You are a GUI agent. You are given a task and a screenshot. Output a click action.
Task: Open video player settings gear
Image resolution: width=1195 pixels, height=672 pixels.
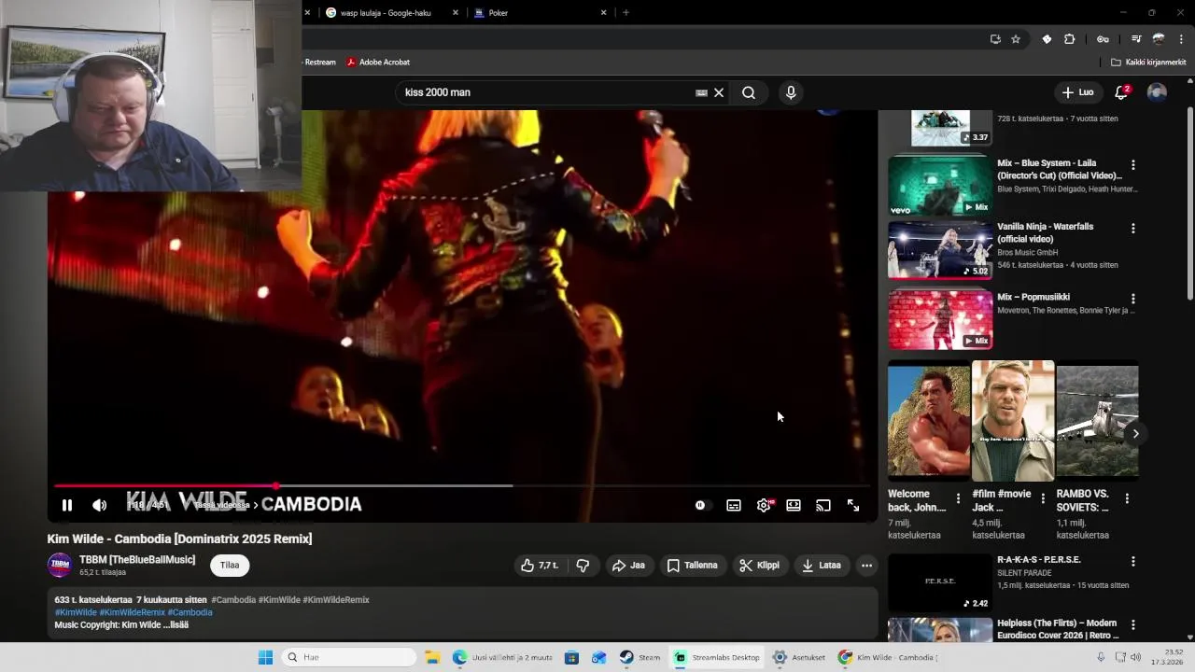(x=764, y=505)
